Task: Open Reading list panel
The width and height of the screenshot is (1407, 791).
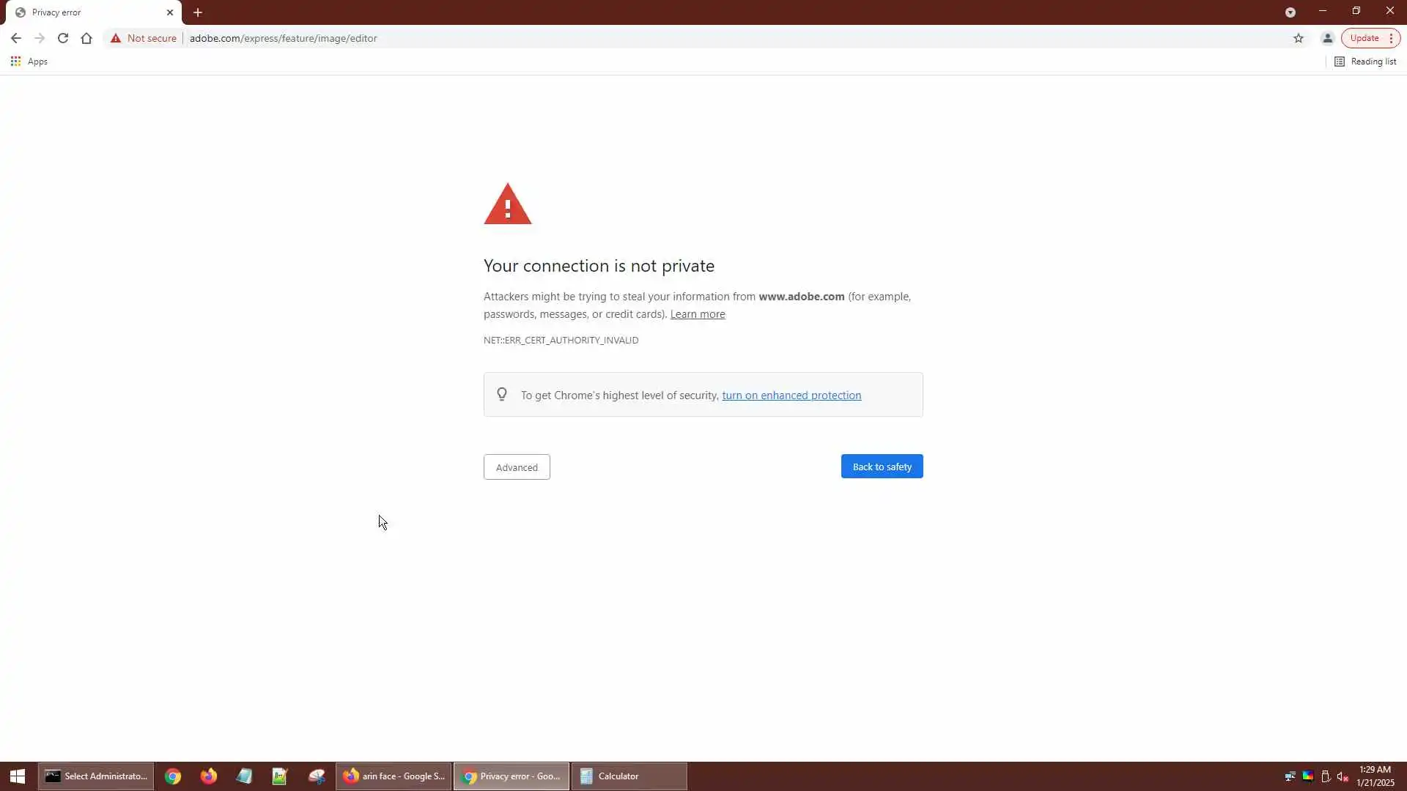Action: 1365,62
